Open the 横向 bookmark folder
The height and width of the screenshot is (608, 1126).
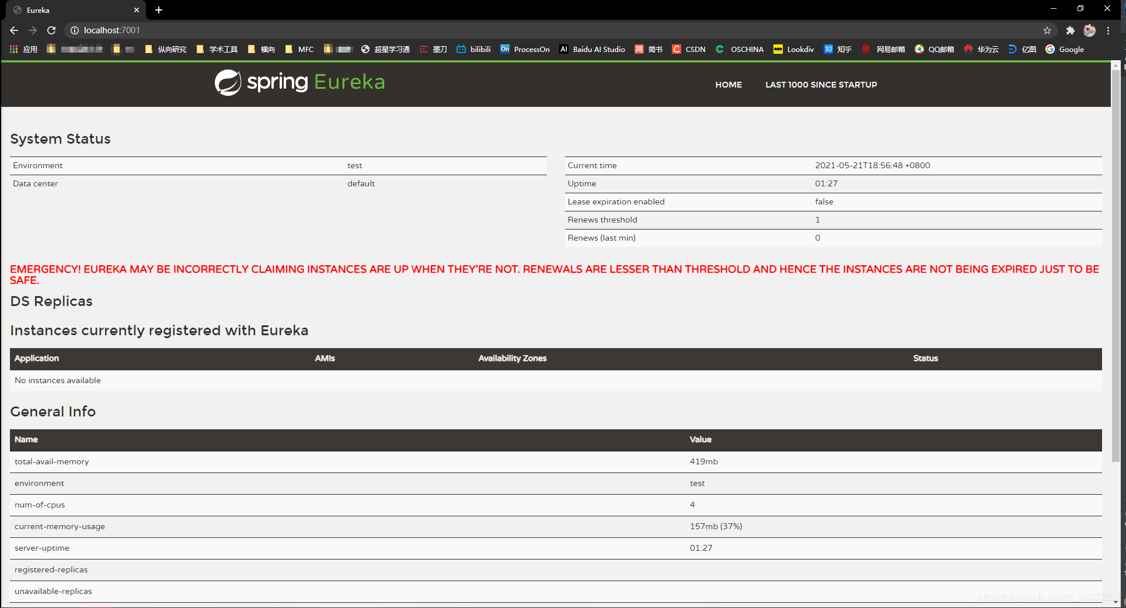click(x=261, y=49)
